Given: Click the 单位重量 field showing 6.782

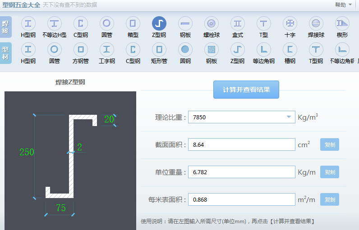Looking at the screenshot, I should pos(242,172).
